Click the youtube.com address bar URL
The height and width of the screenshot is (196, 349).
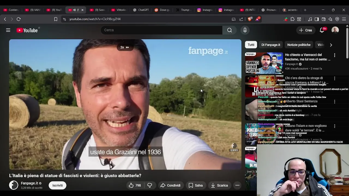click(x=95, y=19)
